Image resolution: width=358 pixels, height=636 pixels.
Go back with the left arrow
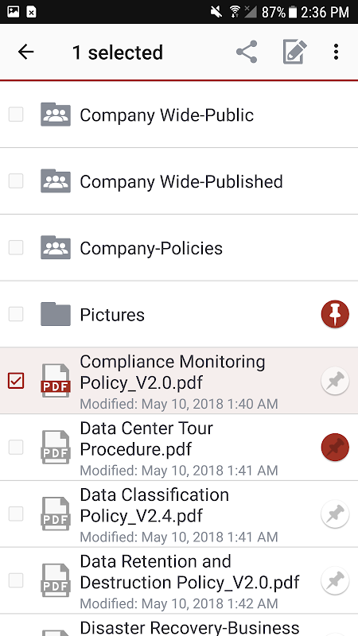[x=26, y=52]
